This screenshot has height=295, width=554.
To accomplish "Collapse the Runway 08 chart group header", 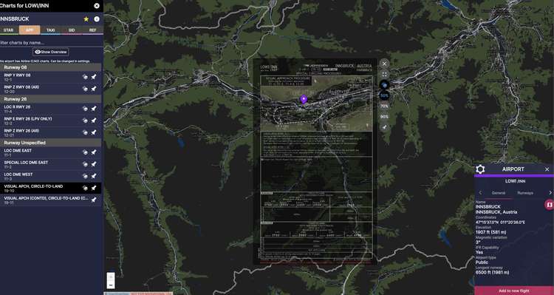I will 50,67.
